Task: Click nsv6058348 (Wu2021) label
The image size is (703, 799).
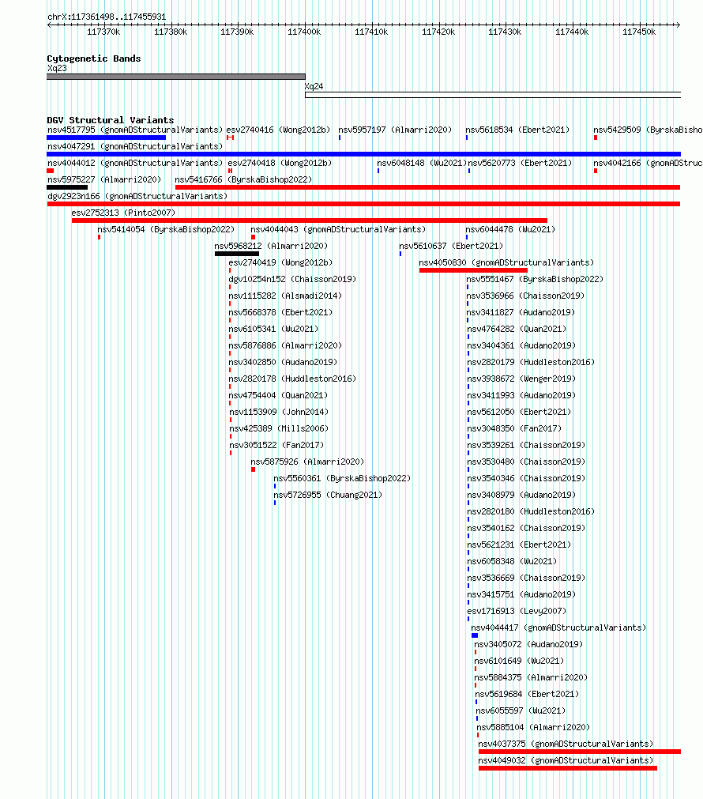Action: pyautogui.click(x=512, y=562)
